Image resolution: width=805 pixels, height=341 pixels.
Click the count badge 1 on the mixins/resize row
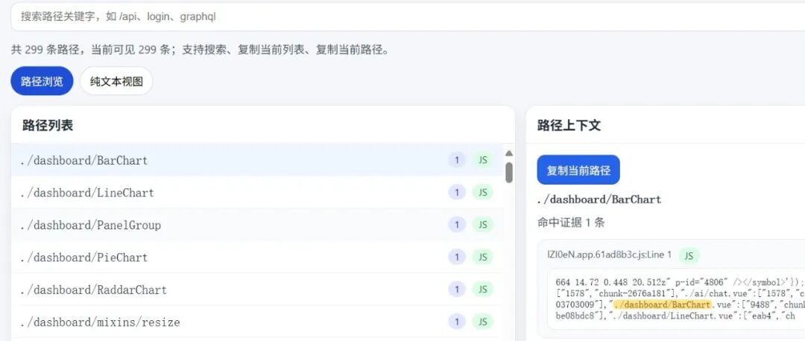456,322
